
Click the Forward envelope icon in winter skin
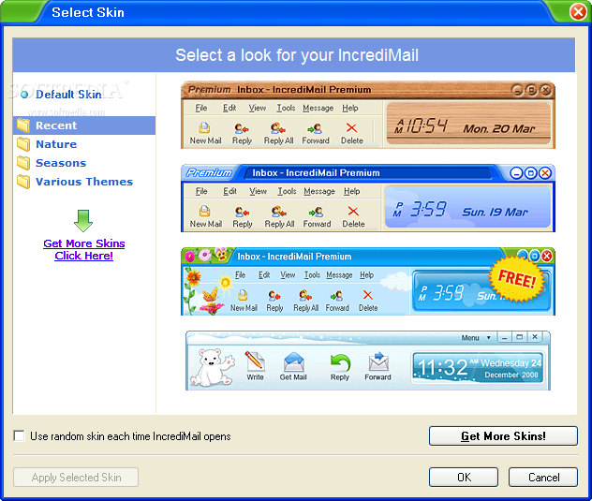378,361
